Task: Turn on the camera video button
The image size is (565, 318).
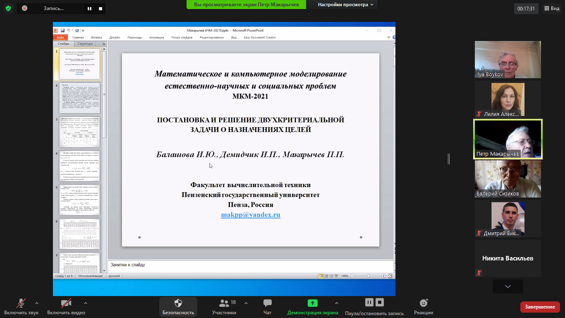Action: pyautogui.click(x=66, y=303)
